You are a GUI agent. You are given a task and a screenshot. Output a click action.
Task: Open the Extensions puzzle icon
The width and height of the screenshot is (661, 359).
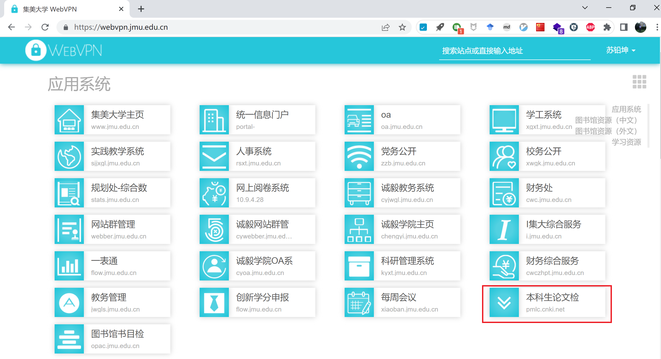[607, 27]
